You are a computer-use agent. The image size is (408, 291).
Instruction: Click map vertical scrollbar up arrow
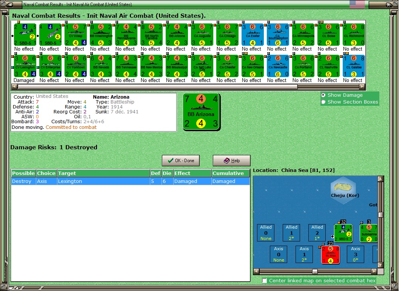click(x=381, y=179)
